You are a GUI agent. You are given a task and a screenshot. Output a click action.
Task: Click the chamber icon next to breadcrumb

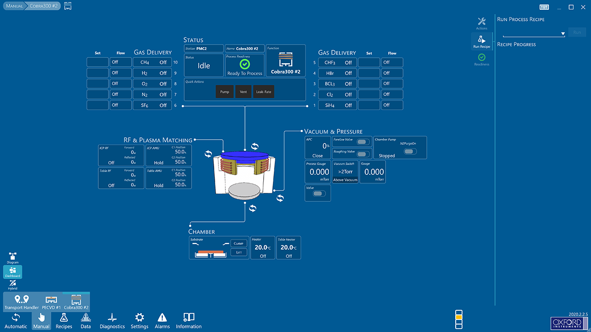pyautogui.click(x=68, y=6)
